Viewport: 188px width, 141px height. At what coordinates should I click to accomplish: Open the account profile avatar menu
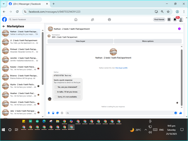(x=181, y=20)
